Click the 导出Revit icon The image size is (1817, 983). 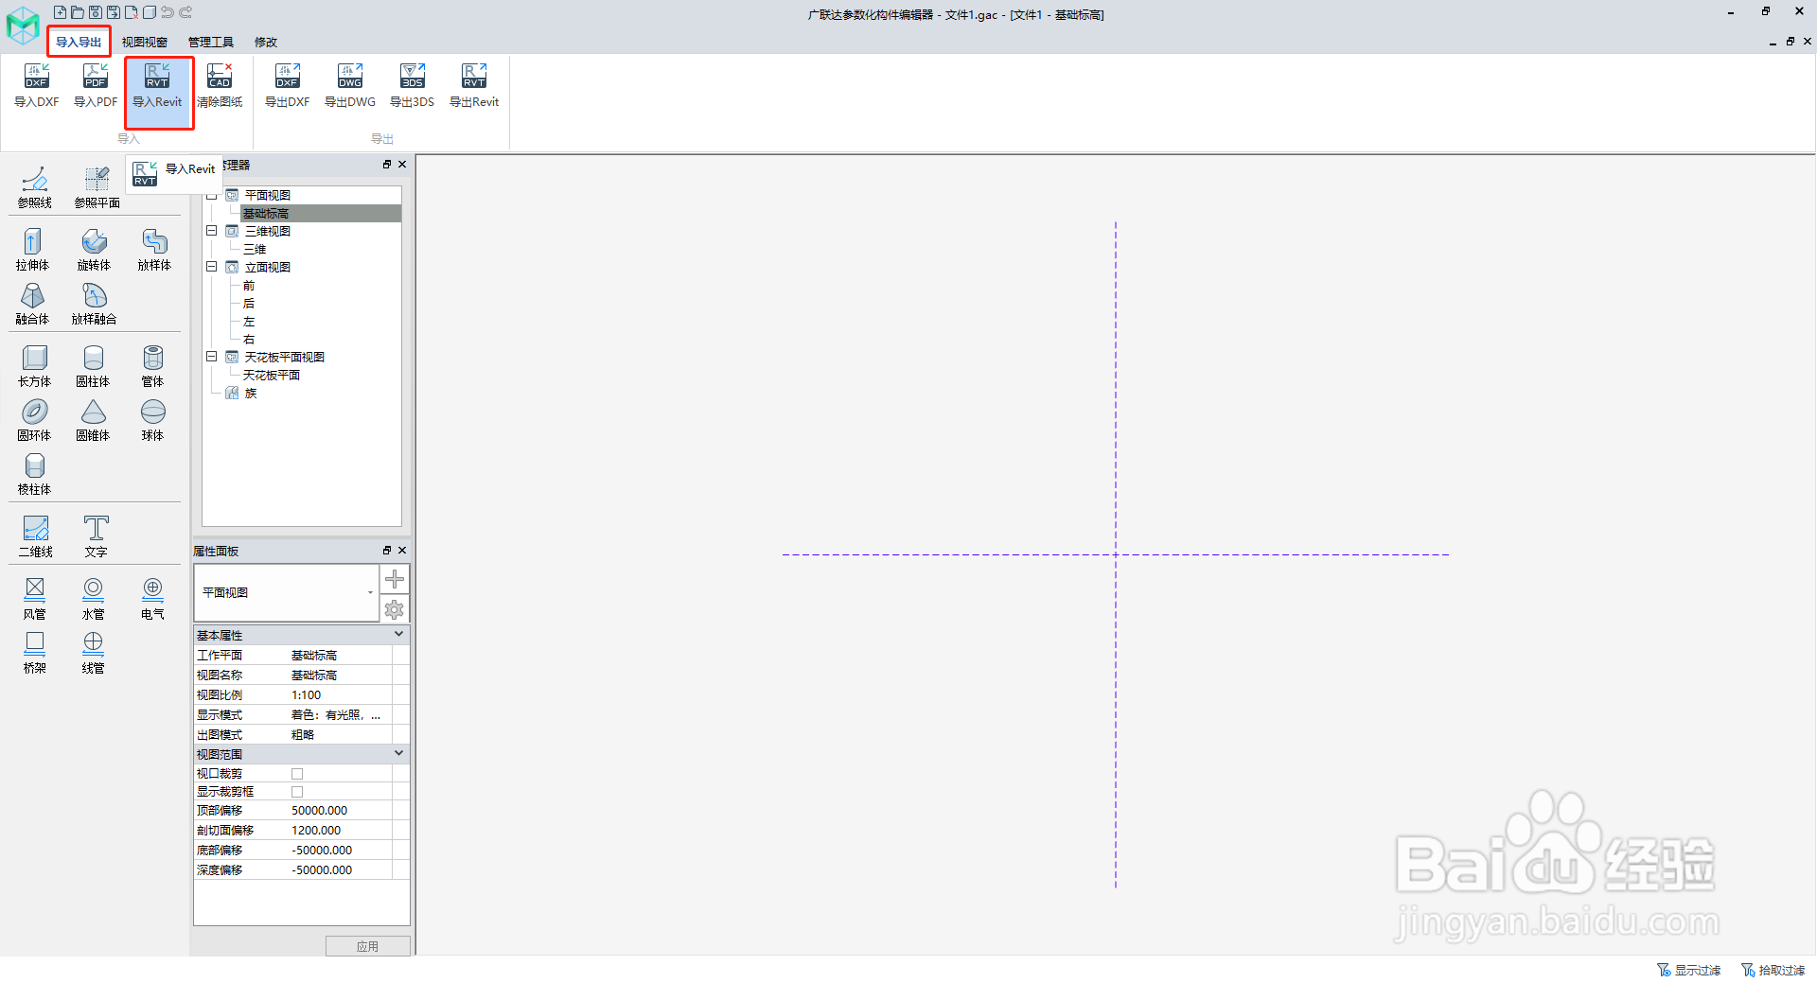pyautogui.click(x=474, y=77)
